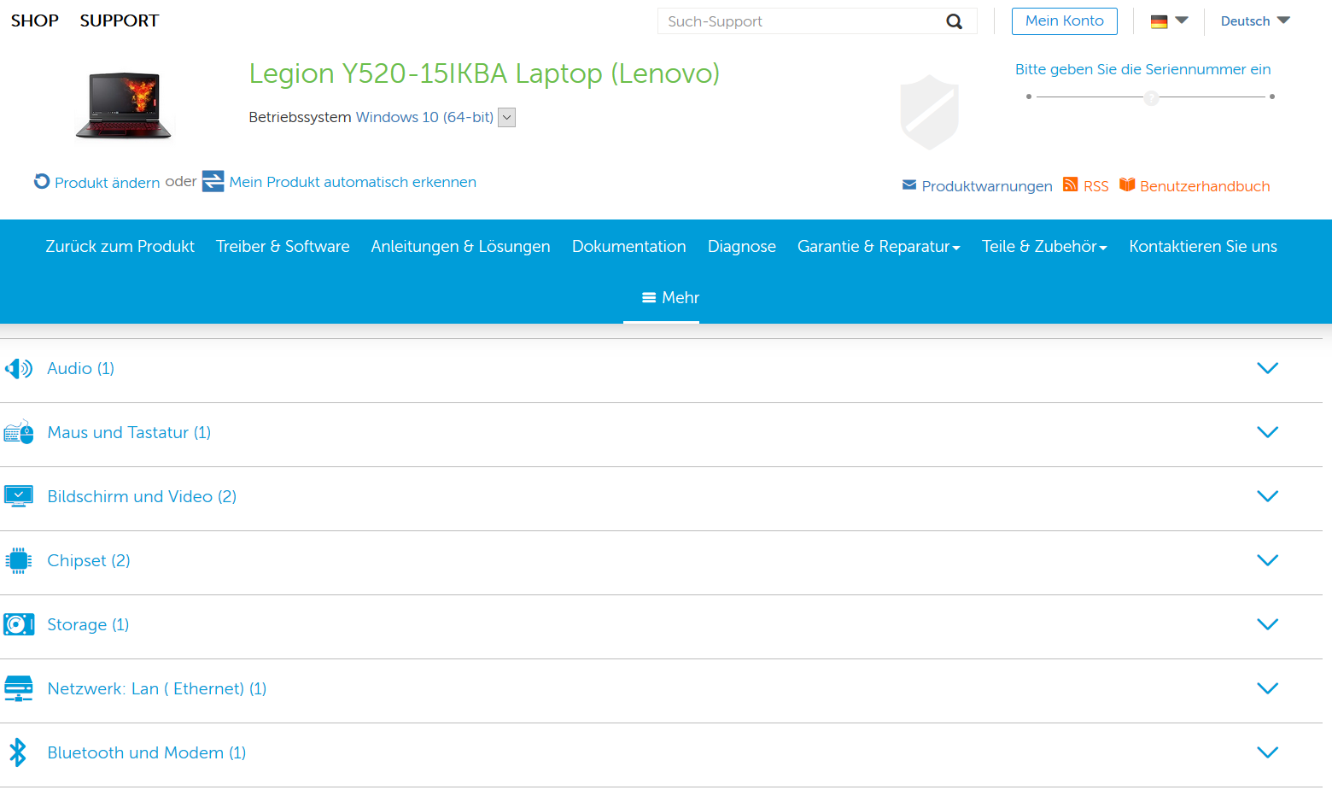Screen dimensions: 1332x790
Task: Select the Anleitungen & Lösungen tab
Action: coord(460,246)
